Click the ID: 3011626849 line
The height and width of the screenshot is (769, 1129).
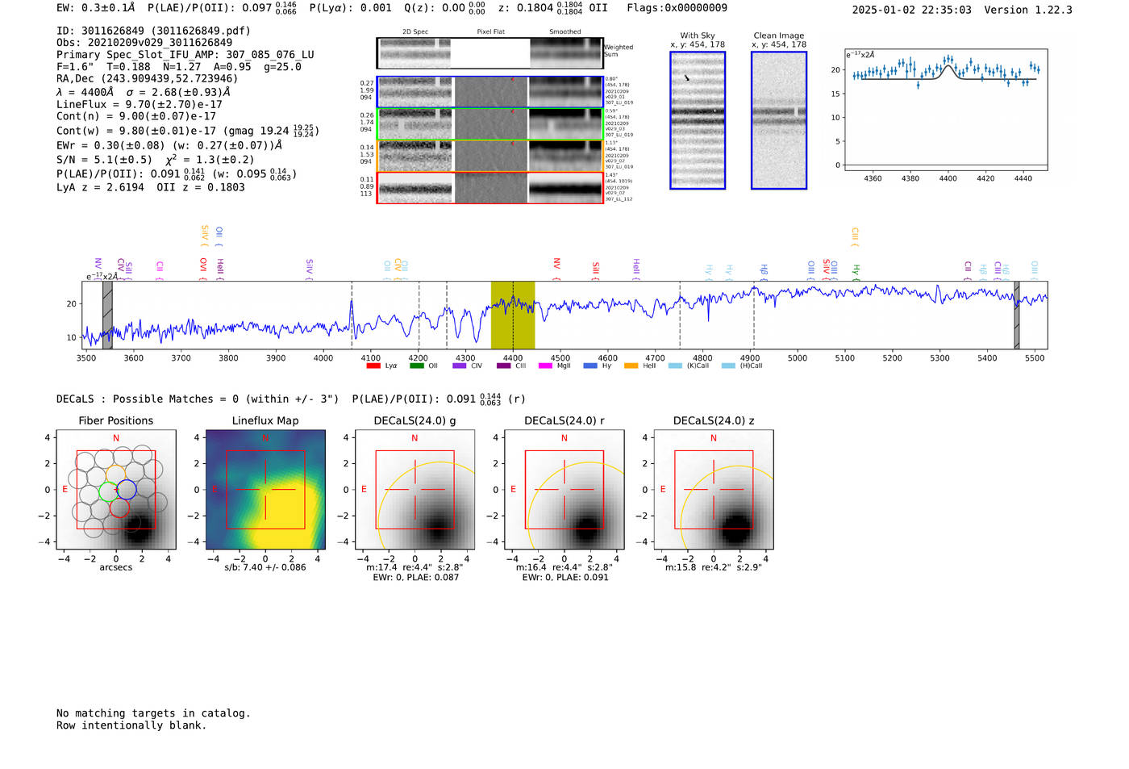click(x=153, y=31)
